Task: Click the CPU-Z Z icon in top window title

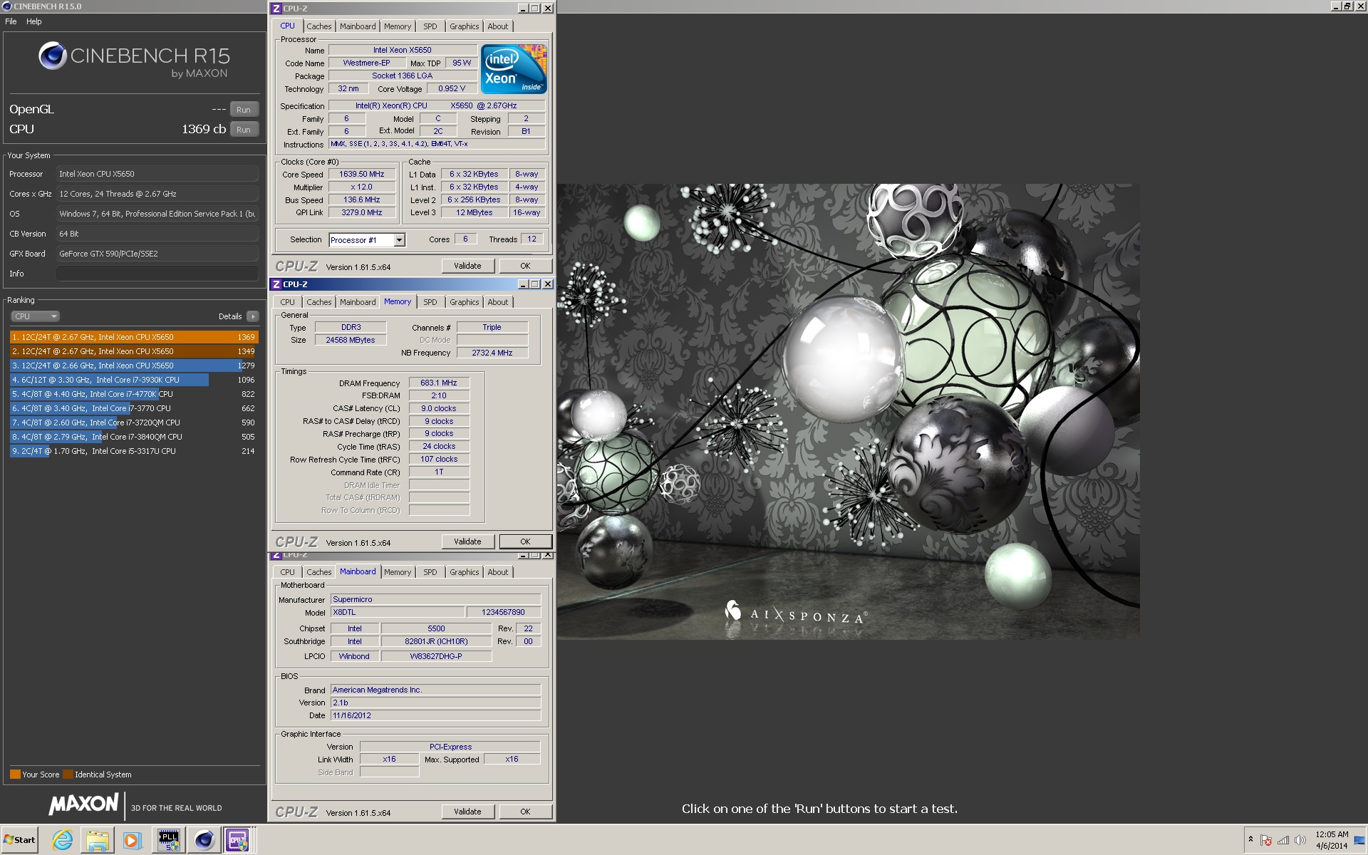Action: click(276, 9)
